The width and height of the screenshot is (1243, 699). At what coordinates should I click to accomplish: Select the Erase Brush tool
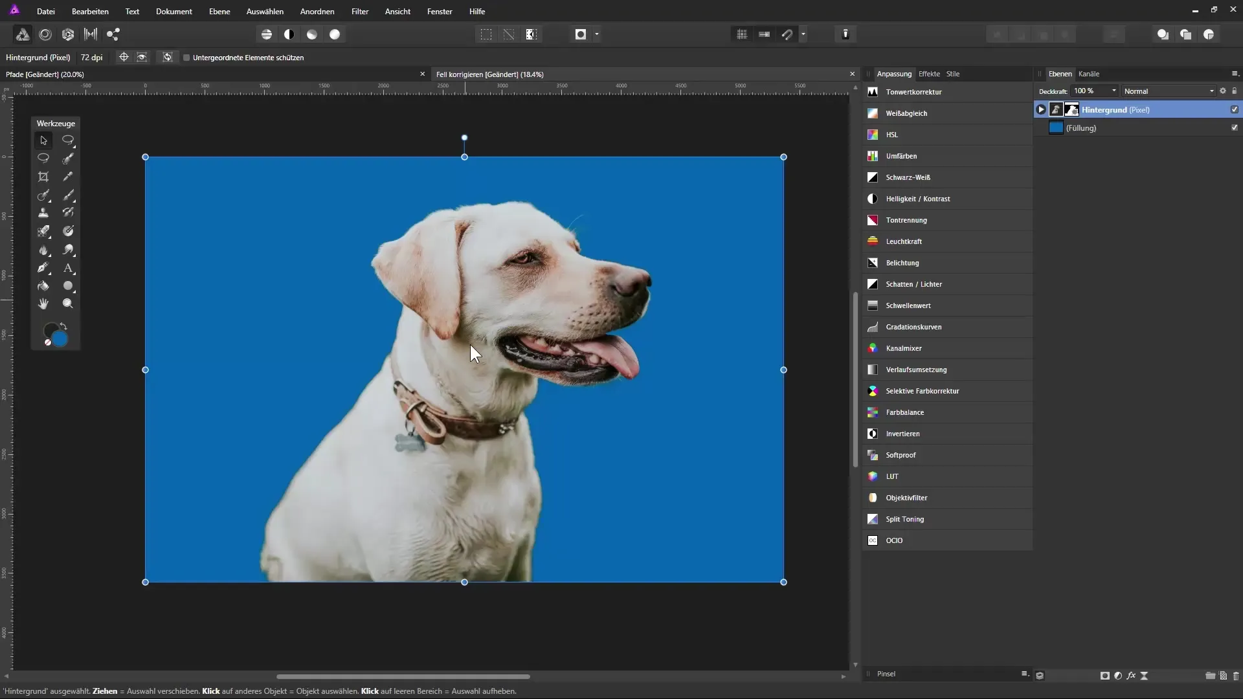click(x=43, y=231)
